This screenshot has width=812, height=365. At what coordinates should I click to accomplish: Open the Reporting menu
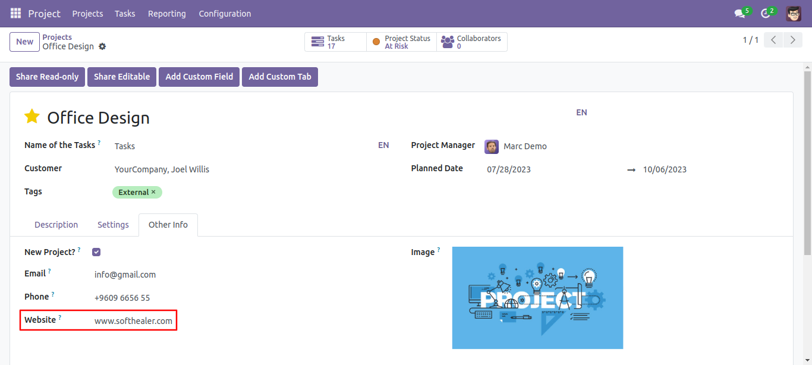point(167,13)
